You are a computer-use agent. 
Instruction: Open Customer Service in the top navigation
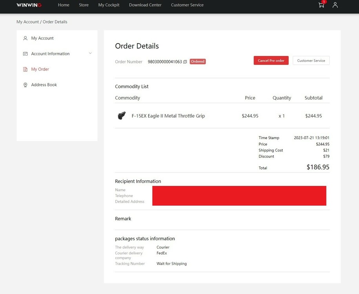click(187, 5)
